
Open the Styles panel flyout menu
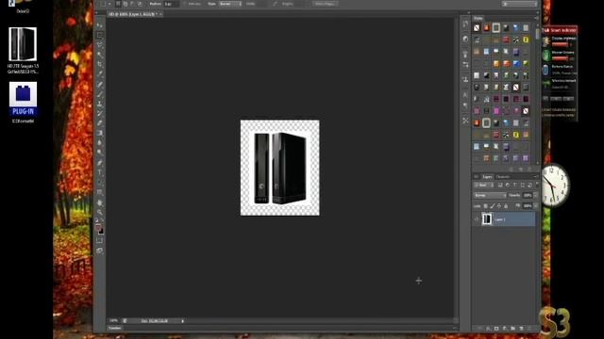(x=536, y=19)
